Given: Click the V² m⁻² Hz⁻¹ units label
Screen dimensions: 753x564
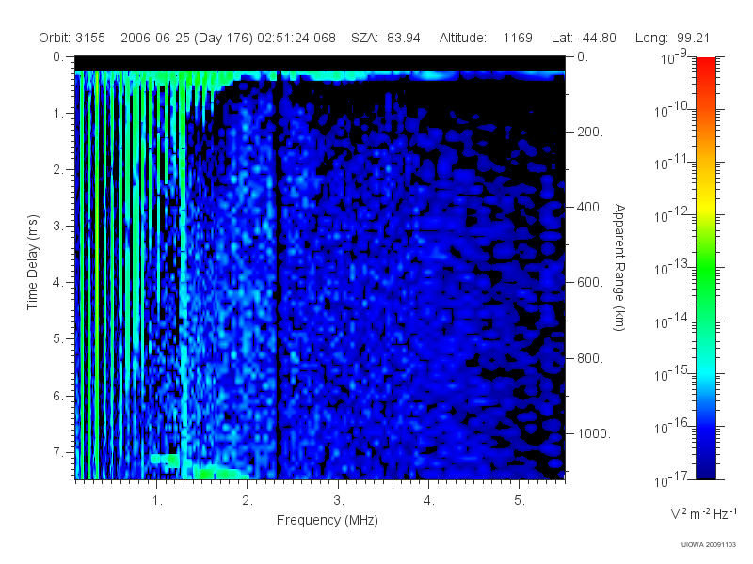Looking at the screenshot, I should click(x=703, y=513).
